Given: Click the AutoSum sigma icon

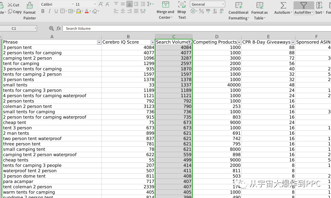Looking at the screenshot, I should [283, 5].
